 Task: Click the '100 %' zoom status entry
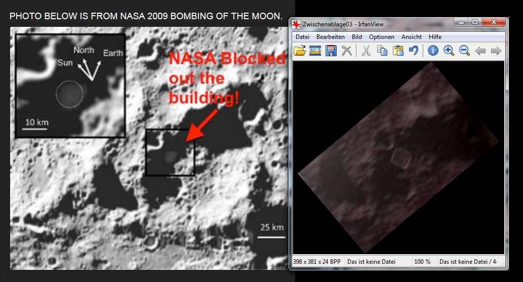click(422, 262)
